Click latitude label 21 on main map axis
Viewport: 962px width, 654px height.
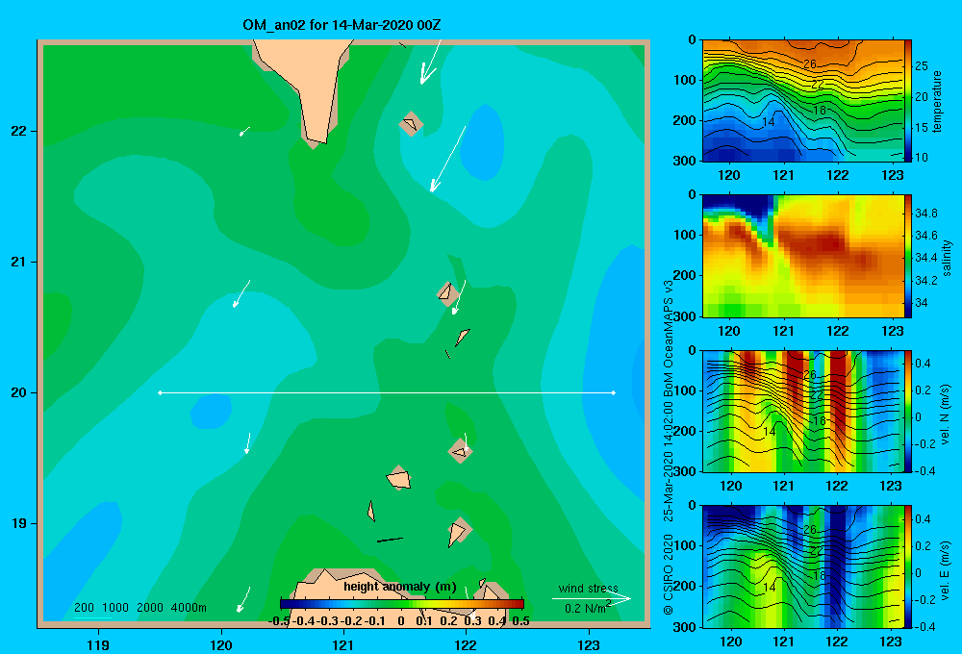pyautogui.click(x=19, y=262)
